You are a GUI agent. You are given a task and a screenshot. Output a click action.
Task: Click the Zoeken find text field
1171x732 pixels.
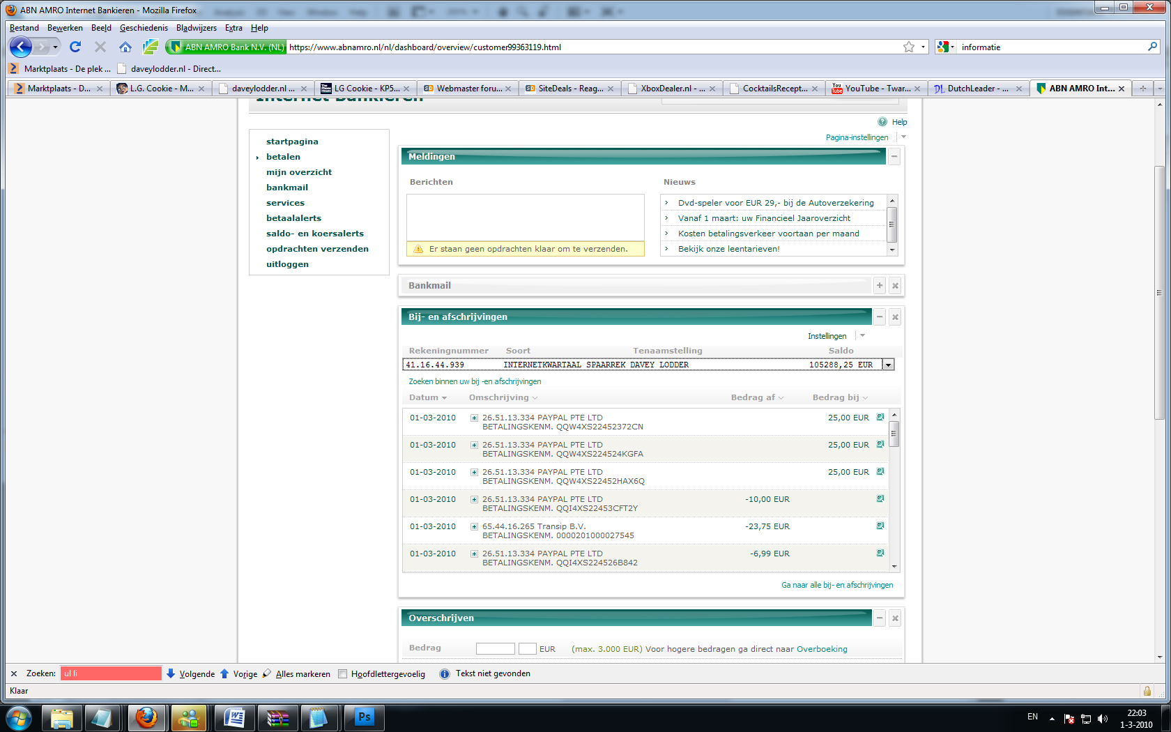click(111, 673)
